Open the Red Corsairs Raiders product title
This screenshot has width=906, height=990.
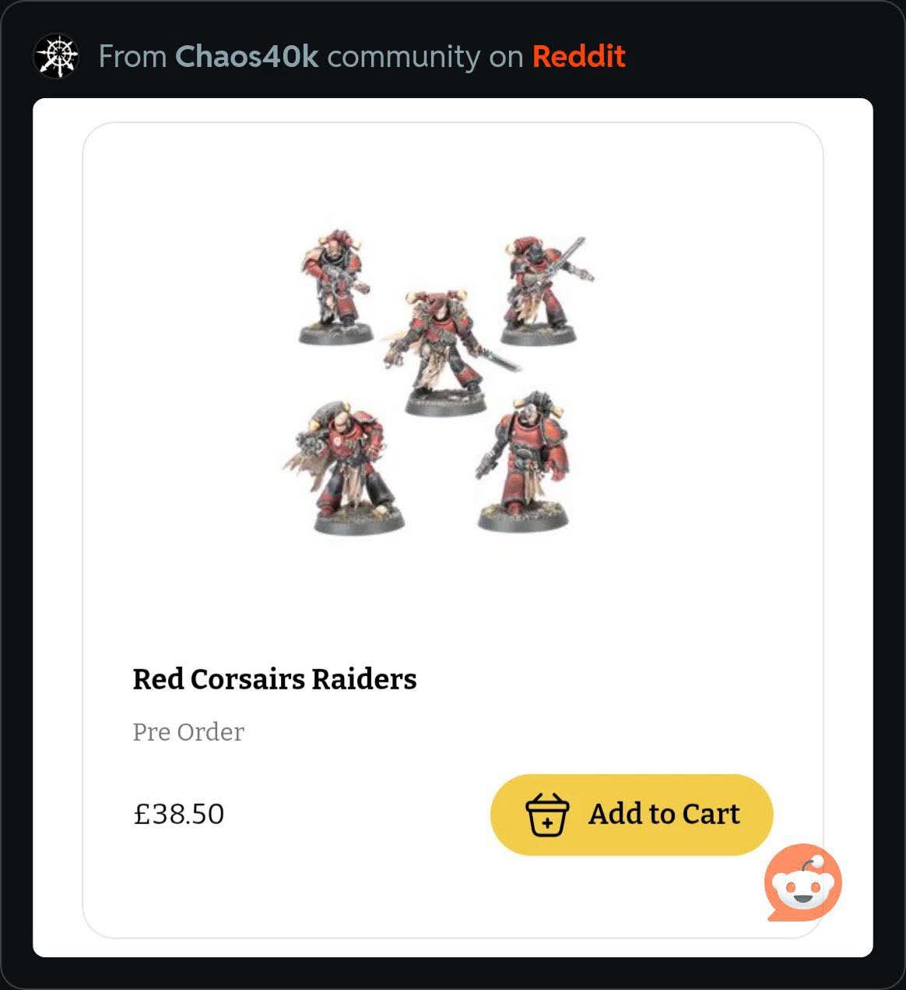coord(275,679)
